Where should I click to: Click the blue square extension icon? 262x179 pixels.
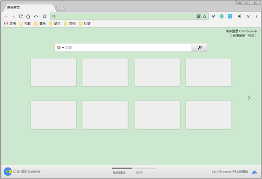[x=230, y=16]
